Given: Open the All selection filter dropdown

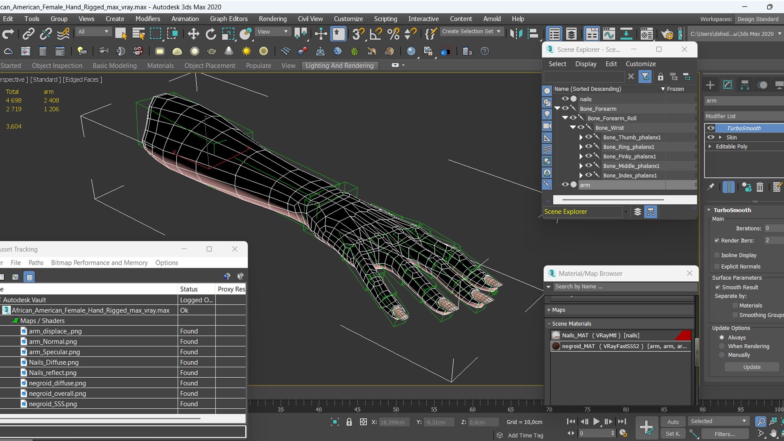Looking at the screenshot, I should (93, 32).
